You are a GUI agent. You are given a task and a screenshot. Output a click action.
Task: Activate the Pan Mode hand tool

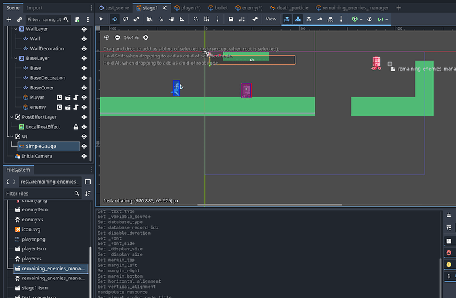point(171,19)
